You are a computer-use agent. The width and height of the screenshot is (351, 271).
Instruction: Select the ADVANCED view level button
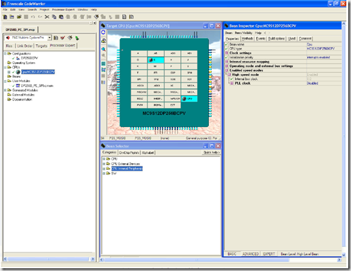[251, 254]
